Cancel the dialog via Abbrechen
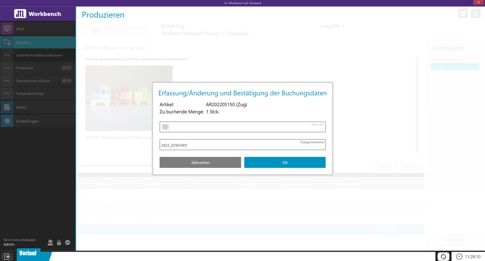 200,162
